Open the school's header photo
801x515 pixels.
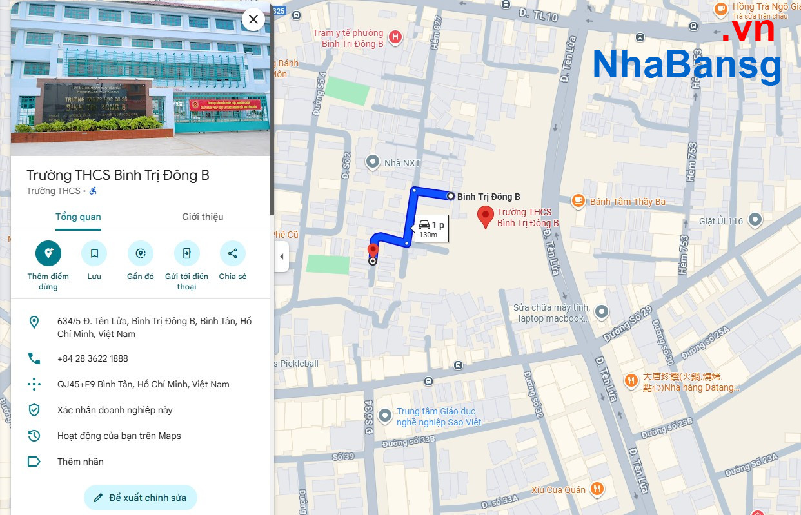click(141, 78)
